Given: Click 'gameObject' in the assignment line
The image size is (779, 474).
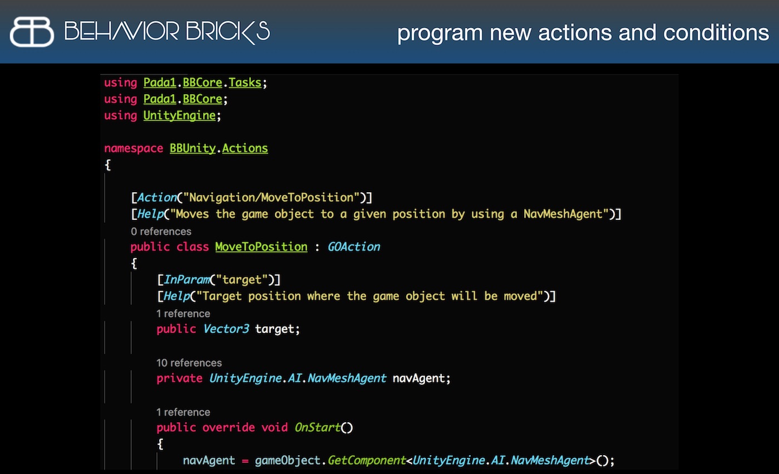Looking at the screenshot, I should coord(287,461).
